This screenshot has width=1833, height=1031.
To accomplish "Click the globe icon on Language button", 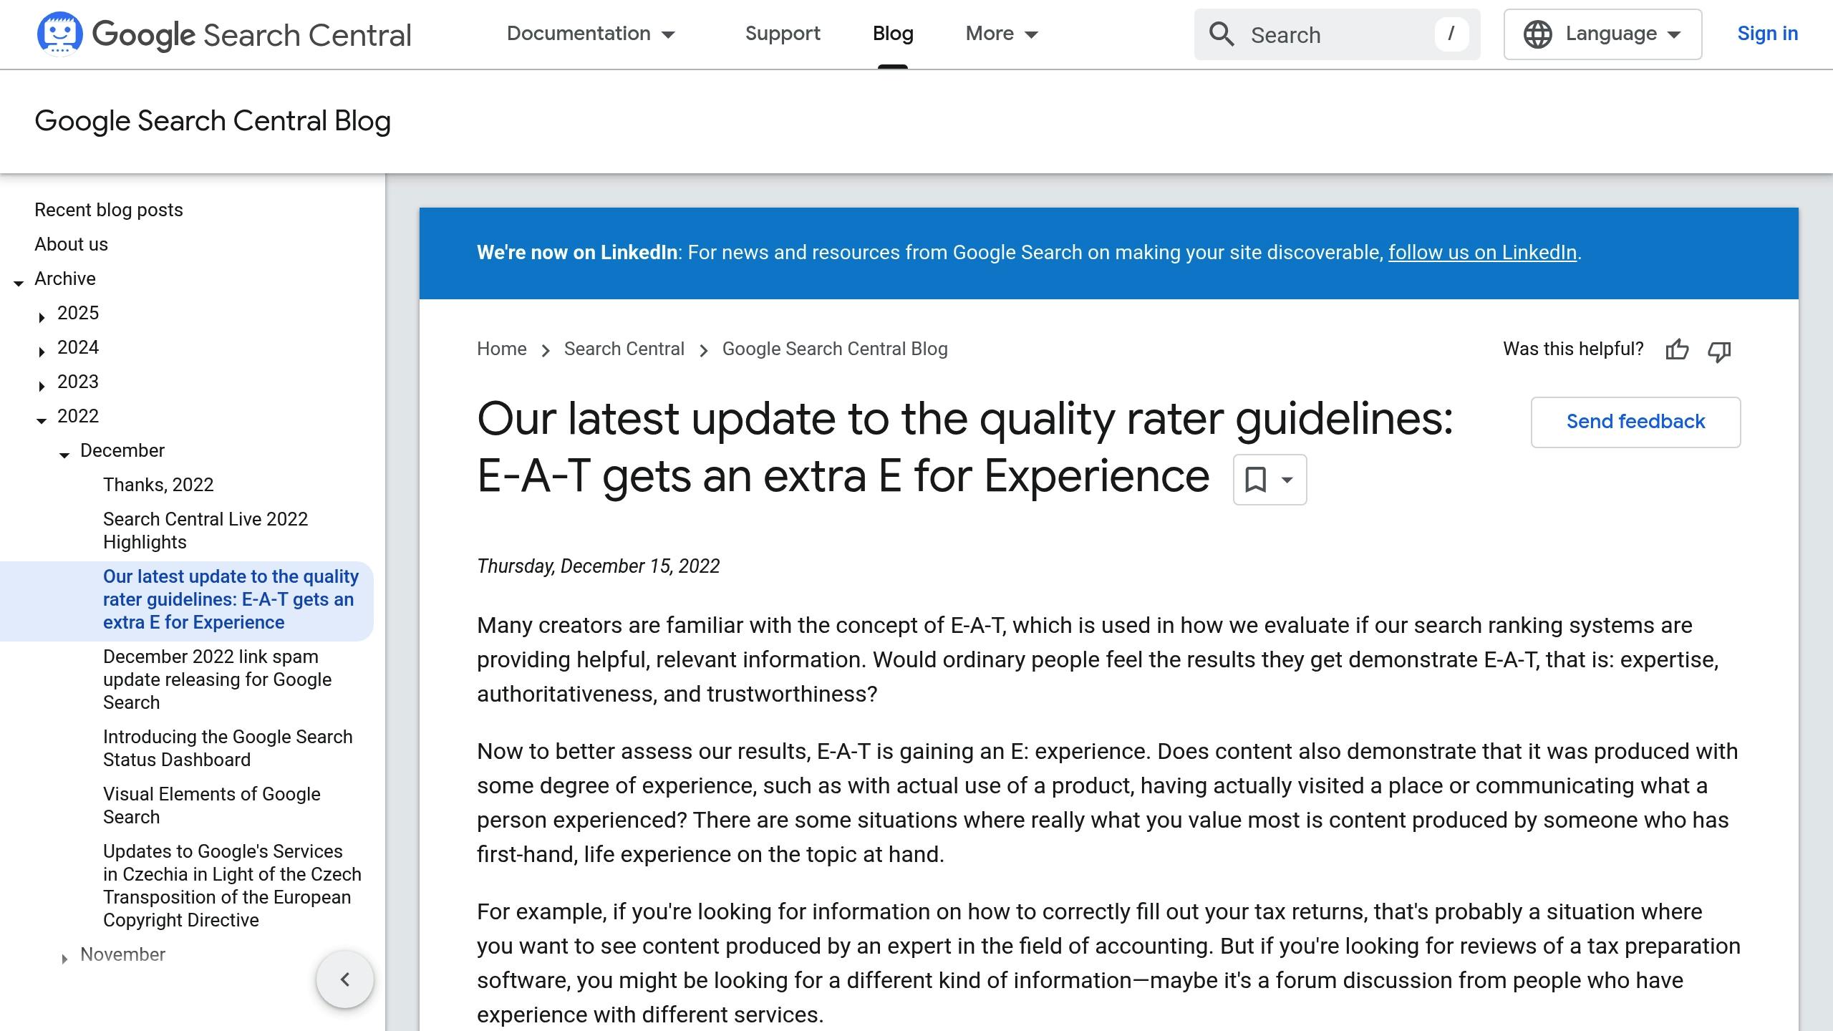I will tap(1537, 34).
